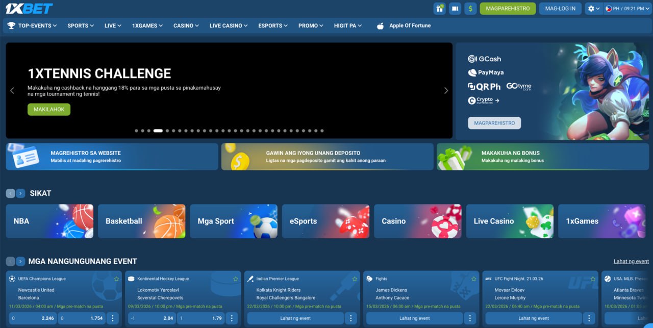Open the PH language and time selector
Image resolution: width=653 pixels, height=328 pixels.
pyautogui.click(x=627, y=8)
